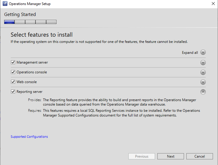Click the Cancel button

pos(199,156)
